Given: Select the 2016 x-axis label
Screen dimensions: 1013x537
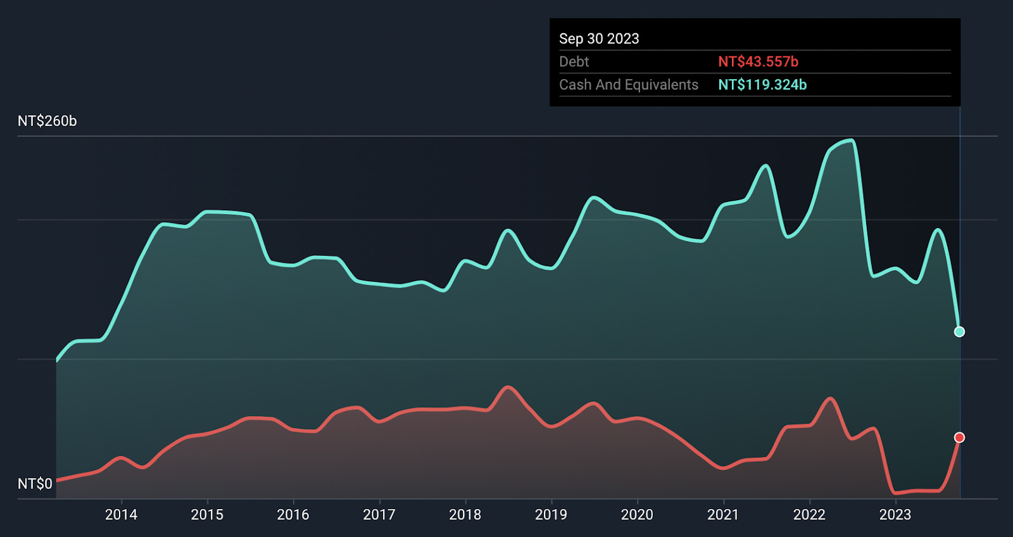Looking at the screenshot, I should tap(293, 515).
